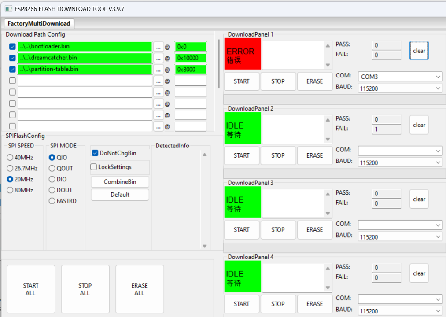Browse file for bootloader.bin with ellipsis button

158,47
